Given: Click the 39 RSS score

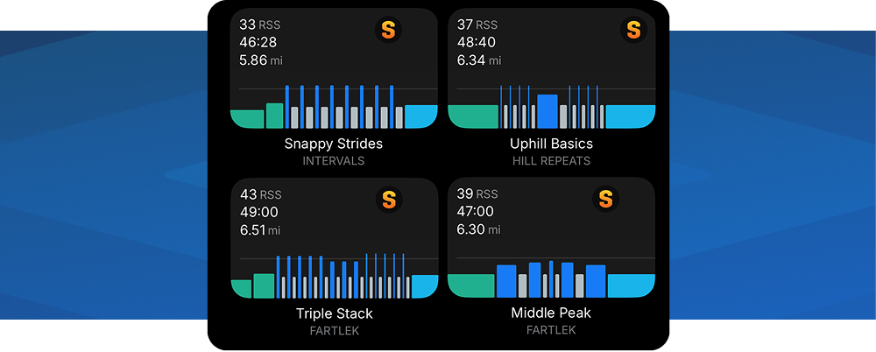Looking at the screenshot, I should (477, 194).
